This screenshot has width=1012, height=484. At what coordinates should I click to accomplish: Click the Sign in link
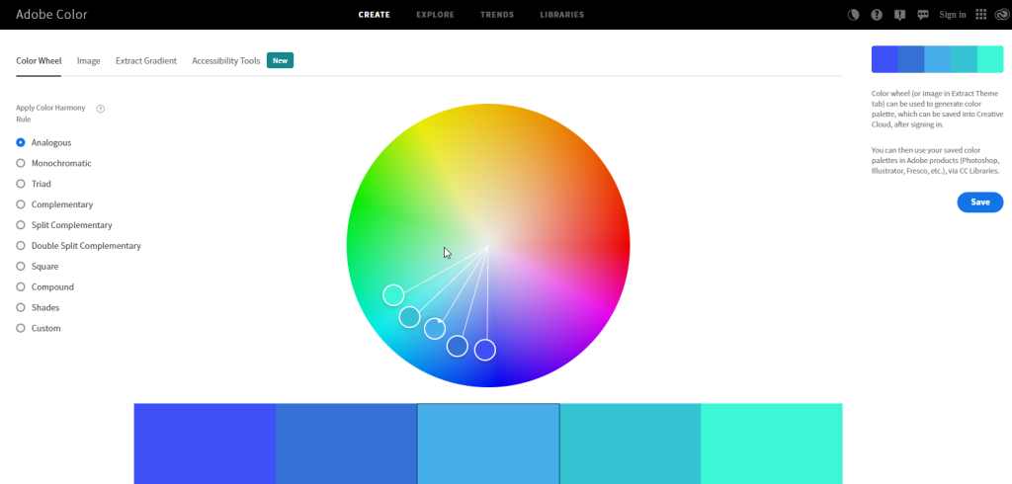[x=953, y=15]
